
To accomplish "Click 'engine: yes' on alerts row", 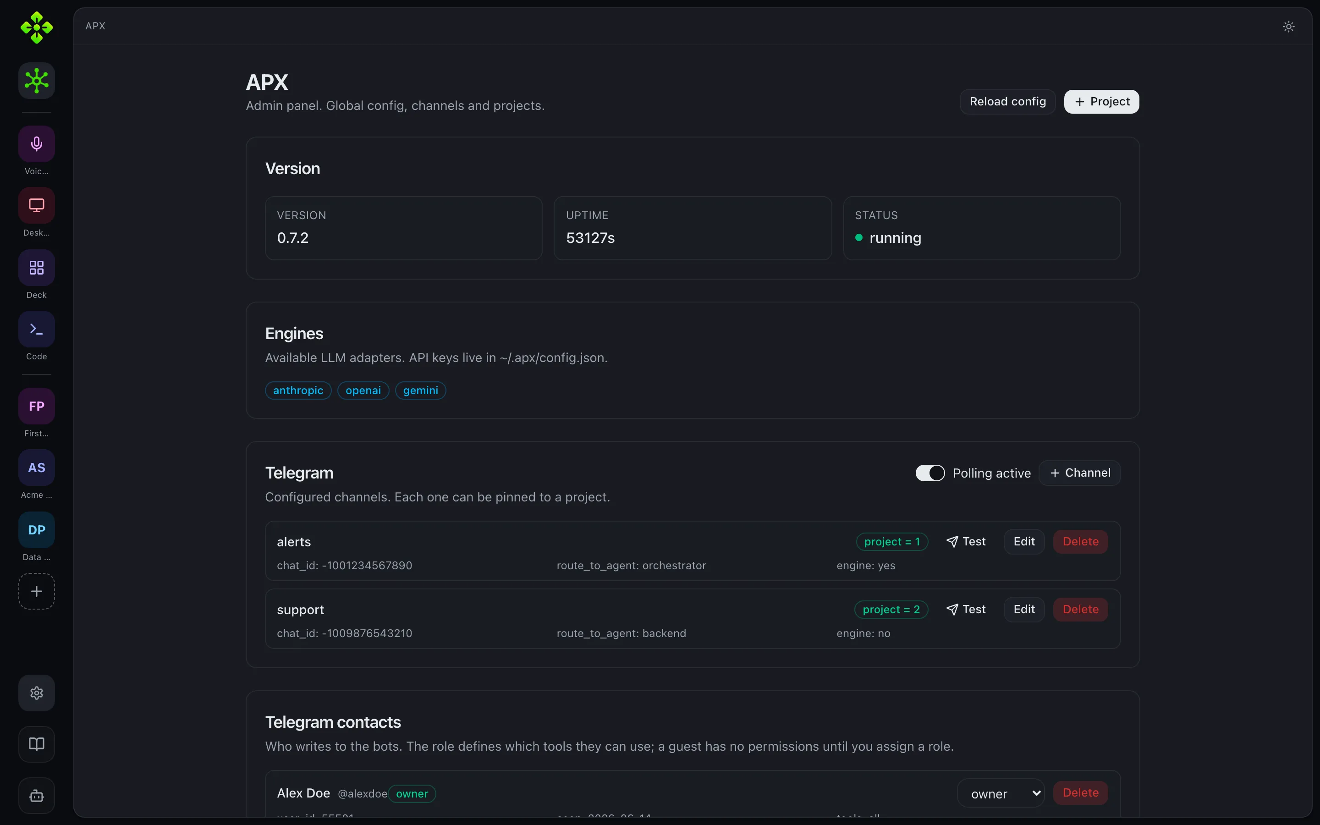I will (x=866, y=565).
